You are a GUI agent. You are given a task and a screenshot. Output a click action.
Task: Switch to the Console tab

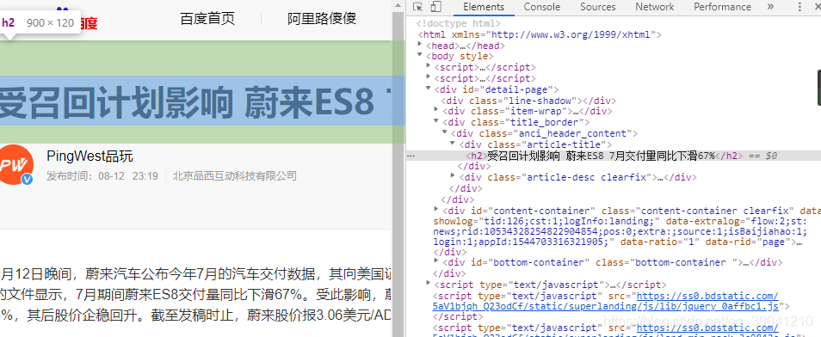542,7
